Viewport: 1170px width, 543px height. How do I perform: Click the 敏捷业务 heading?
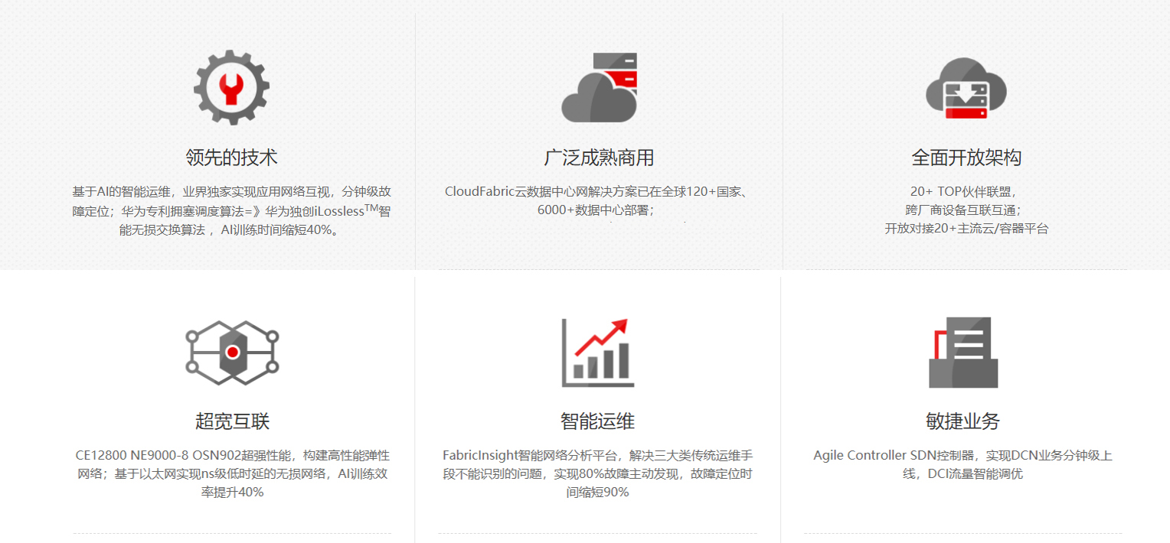[x=963, y=421]
